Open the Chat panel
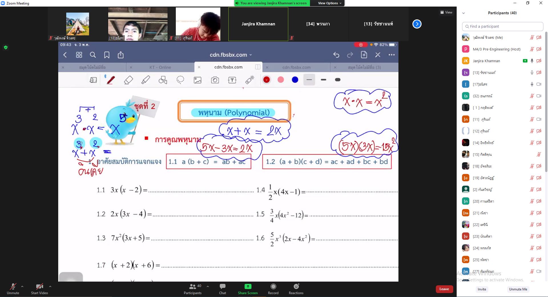Screen dimensions: 548x297 pyautogui.click(x=222, y=287)
